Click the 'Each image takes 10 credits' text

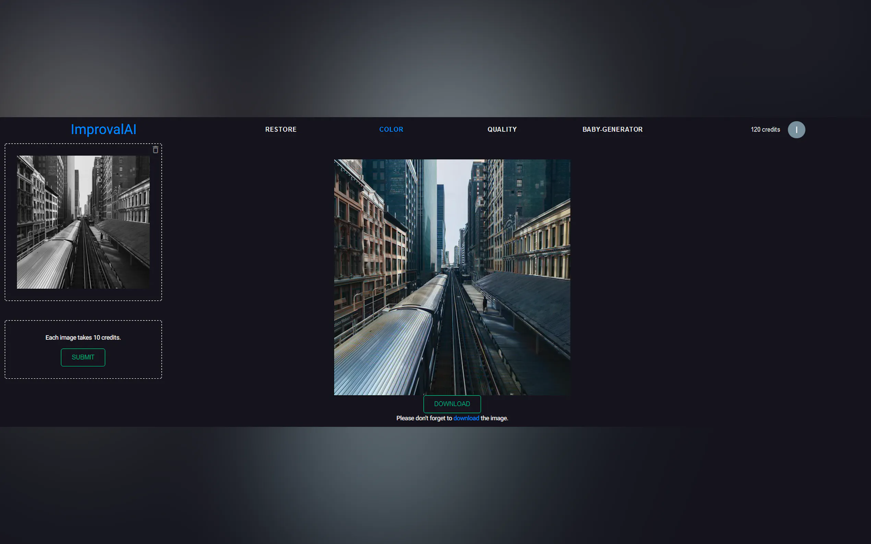(83, 337)
